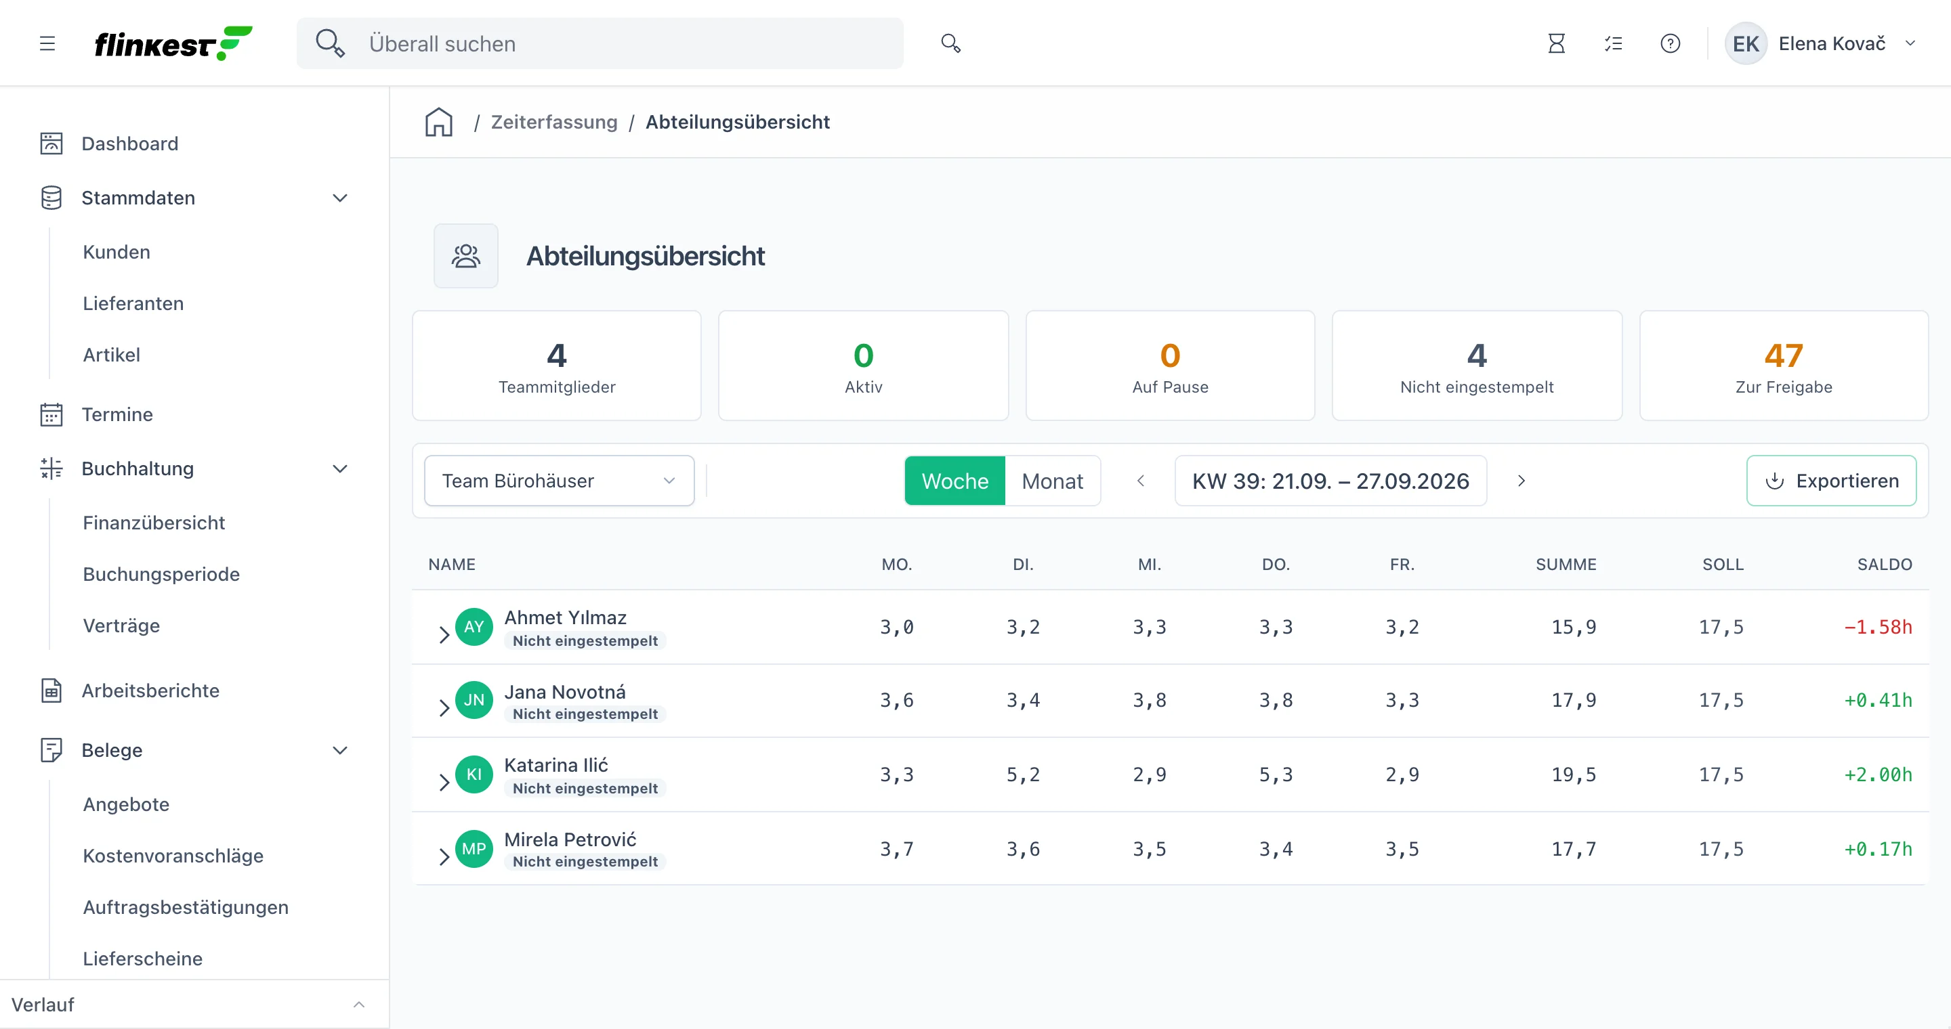Go to home via breadcrumb house icon
Image resolution: width=1951 pixels, height=1029 pixels.
click(438, 122)
